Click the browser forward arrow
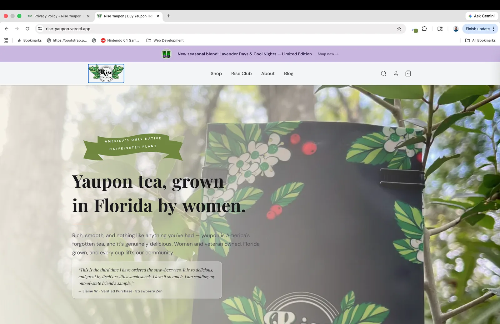Screen dimensions: 500x324 [17, 29]
